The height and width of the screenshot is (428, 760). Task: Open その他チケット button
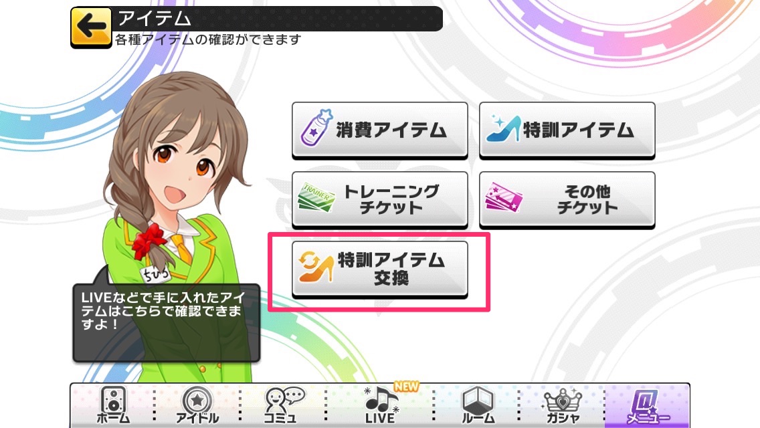pyautogui.click(x=567, y=199)
